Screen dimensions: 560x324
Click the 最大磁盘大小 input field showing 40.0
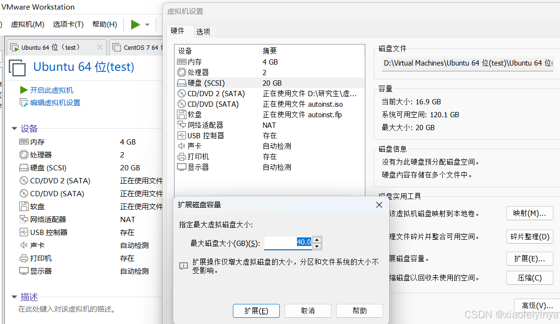288,243
